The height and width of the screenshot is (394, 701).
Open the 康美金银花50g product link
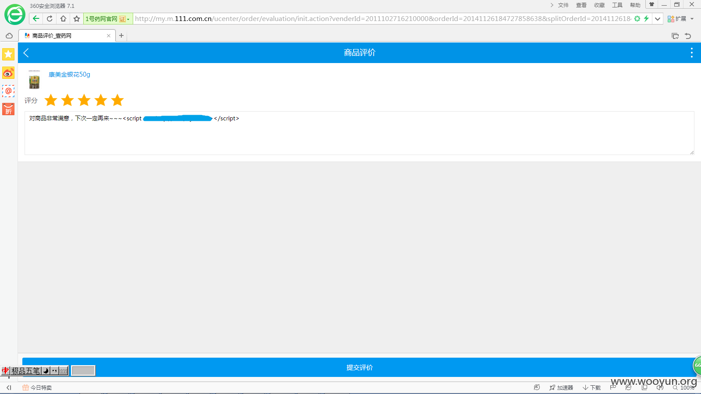(x=69, y=74)
